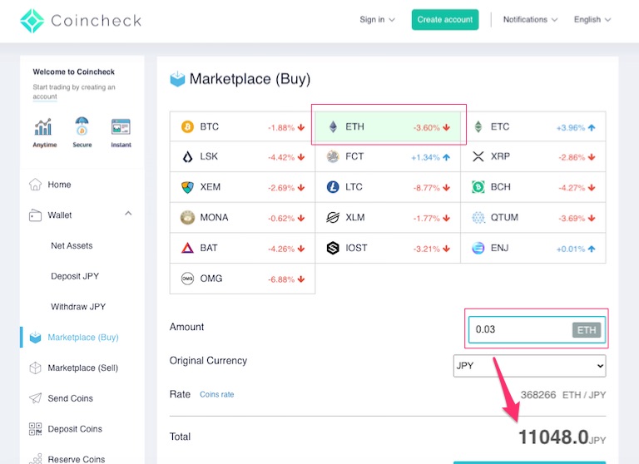Click the Coincheck brand name
Image resolution: width=639 pixels, height=464 pixels.
click(x=97, y=21)
